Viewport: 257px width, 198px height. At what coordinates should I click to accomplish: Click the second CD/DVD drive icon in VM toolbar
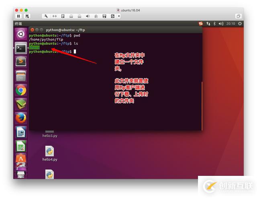pyautogui.click(x=80, y=16)
